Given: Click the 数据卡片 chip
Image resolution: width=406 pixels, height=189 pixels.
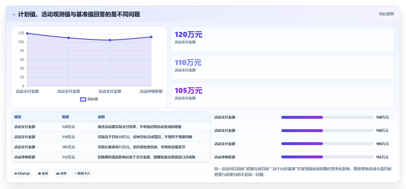Looking at the screenshot, I should (82, 173).
